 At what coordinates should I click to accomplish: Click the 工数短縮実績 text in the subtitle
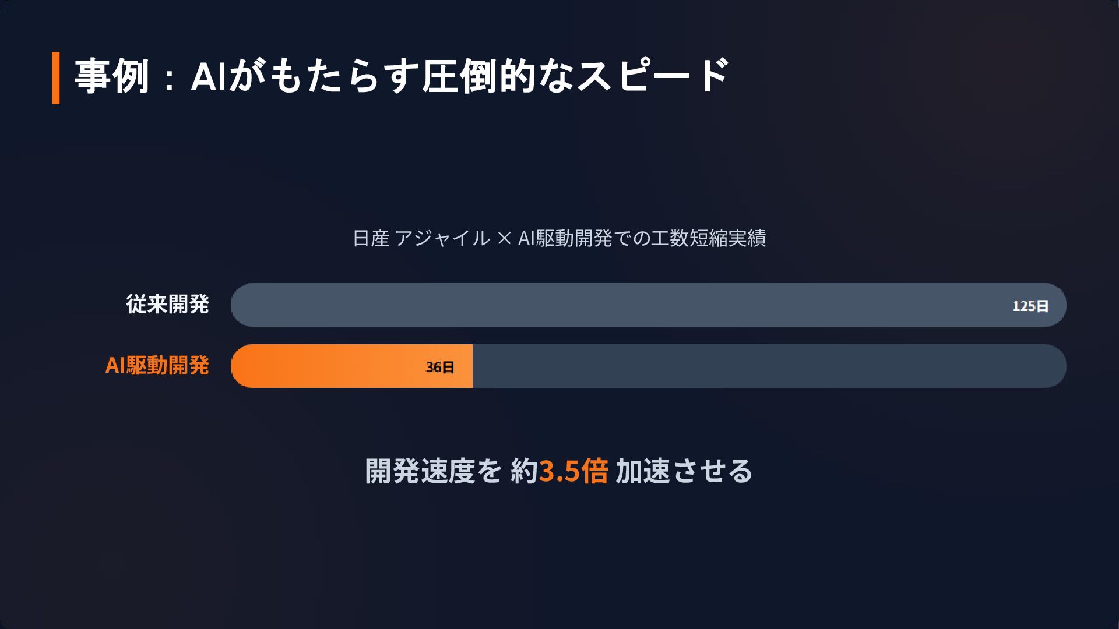coord(708,238)
